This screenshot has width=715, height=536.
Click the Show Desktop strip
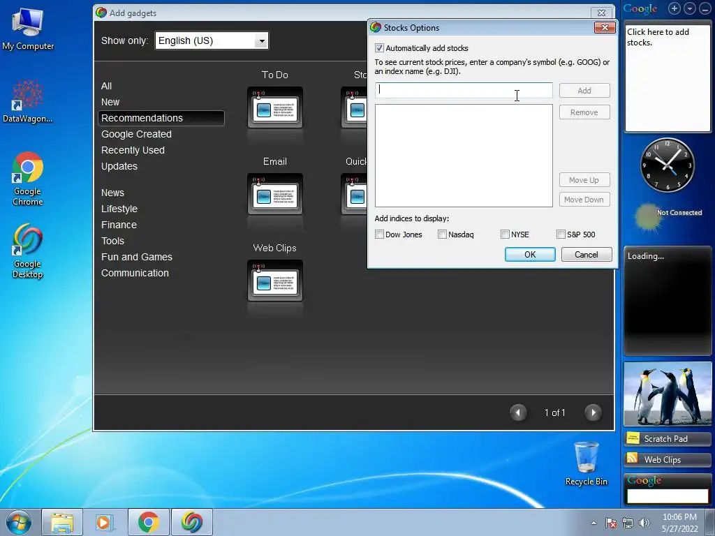[x=710, y=522]
